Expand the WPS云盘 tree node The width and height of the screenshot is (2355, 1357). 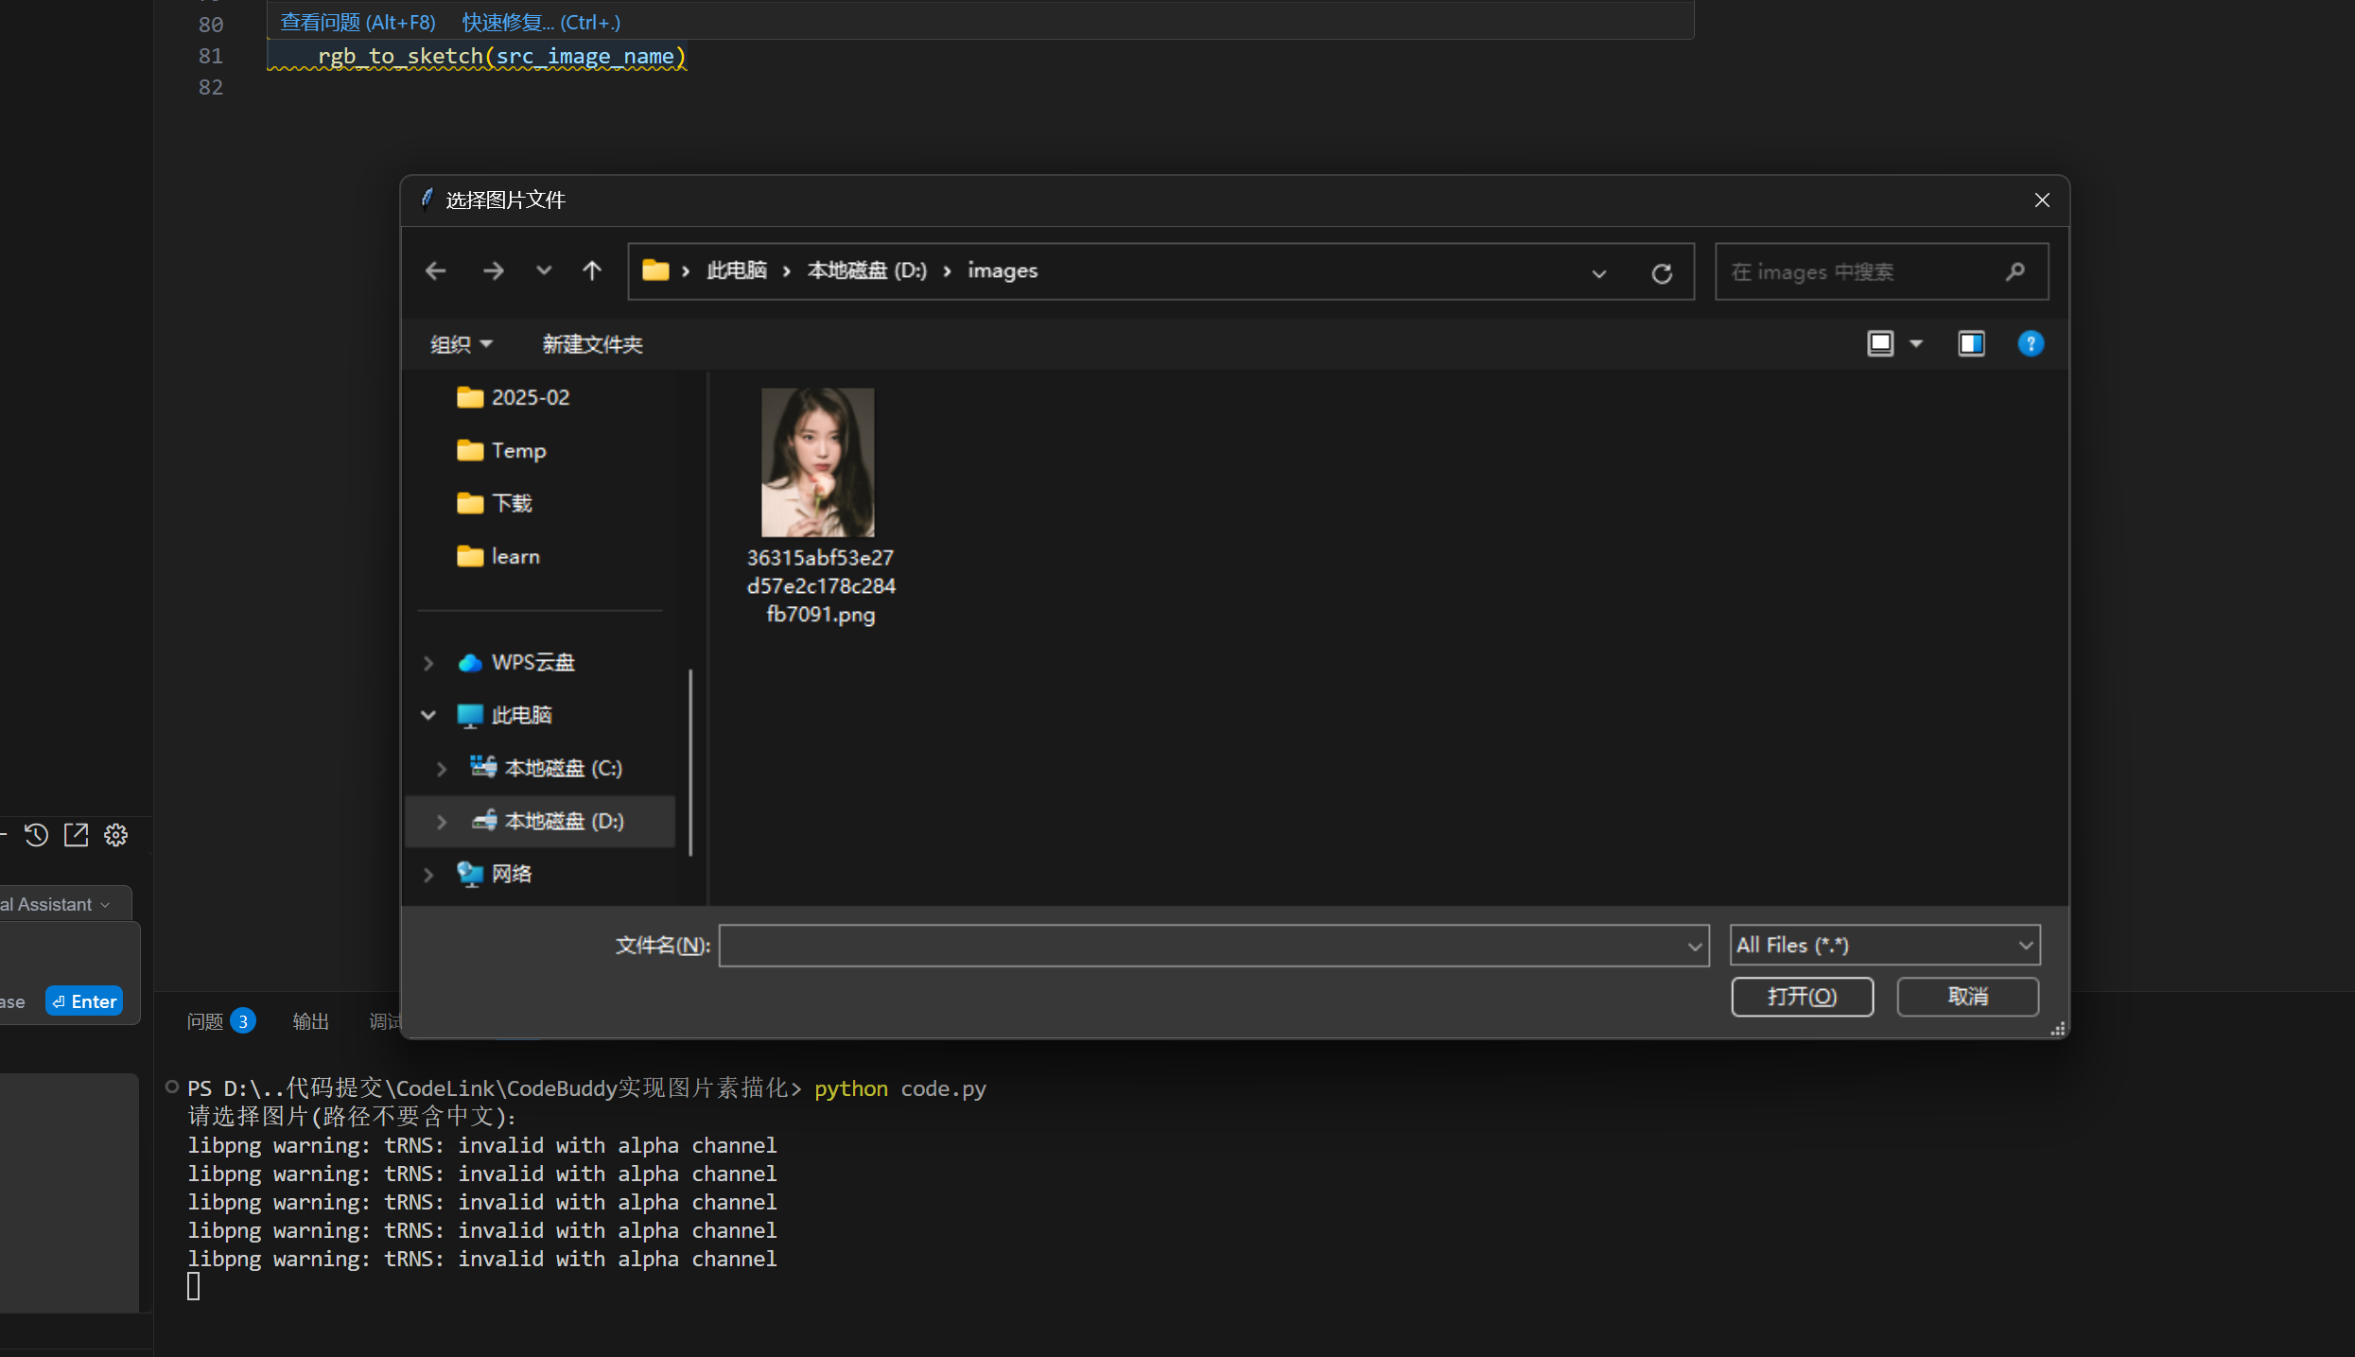pyautogui.click(x=428, y=663)
